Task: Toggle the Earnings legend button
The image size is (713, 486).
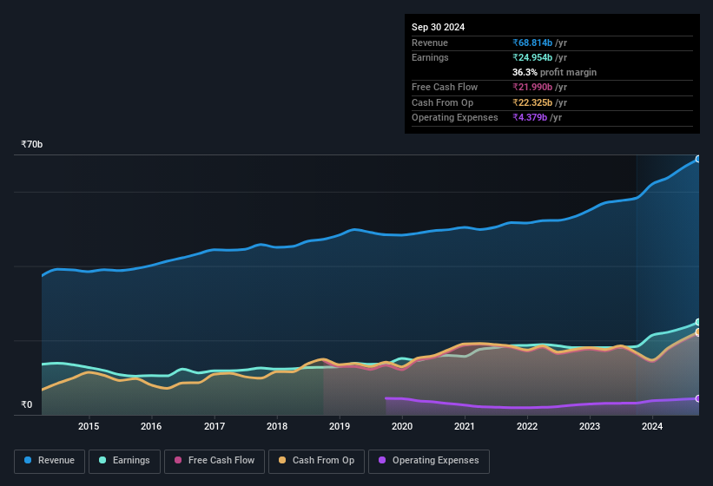Action: pyautogui.click(x=124, y=461)
